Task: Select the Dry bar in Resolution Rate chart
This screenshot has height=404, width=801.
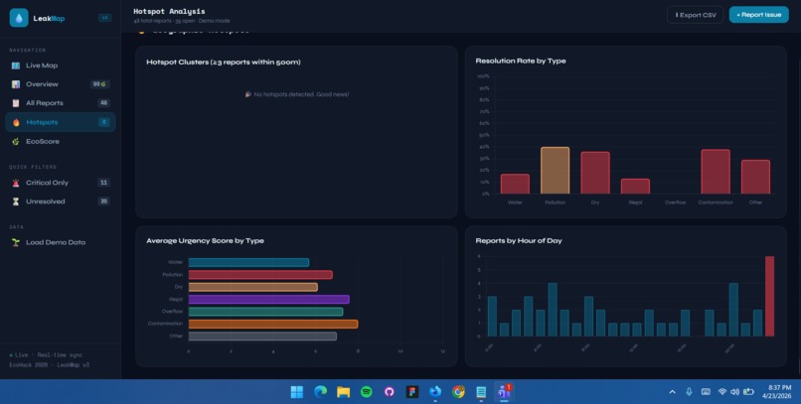Action: (595, 173)
